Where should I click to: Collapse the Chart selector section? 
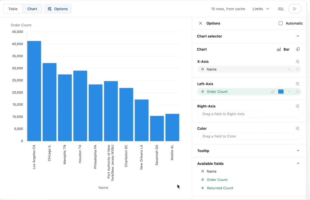tap(298, 36)
